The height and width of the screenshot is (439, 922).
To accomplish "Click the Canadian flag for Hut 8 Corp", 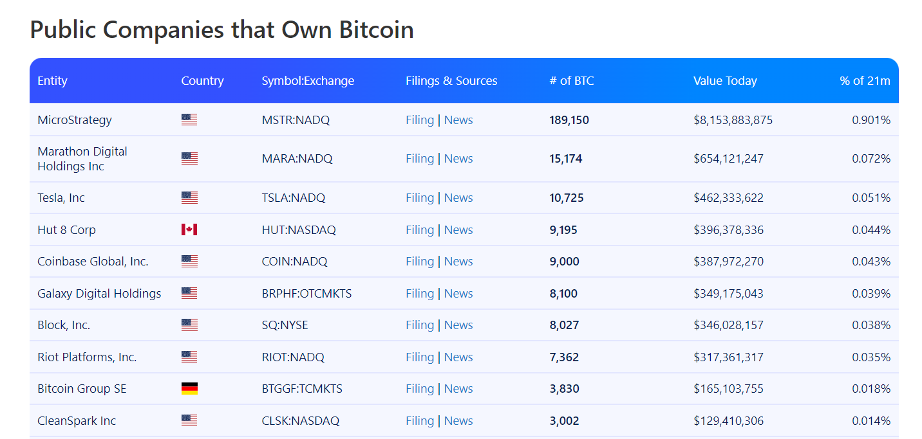I will [x=189, y=229].
